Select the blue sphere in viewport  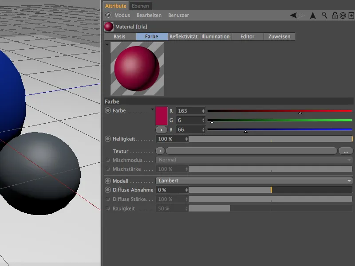[x=12, y=97]
